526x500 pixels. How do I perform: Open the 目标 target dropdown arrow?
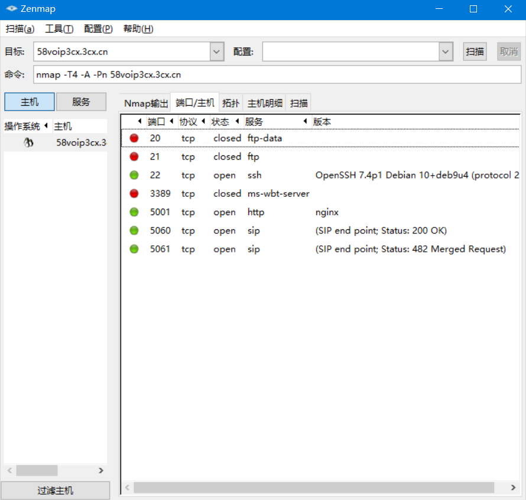[x=217, y=51]
